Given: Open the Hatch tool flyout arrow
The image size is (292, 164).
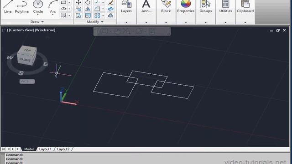Looking at the screenshot, I should pyautogui.click(x=69, y=15).
